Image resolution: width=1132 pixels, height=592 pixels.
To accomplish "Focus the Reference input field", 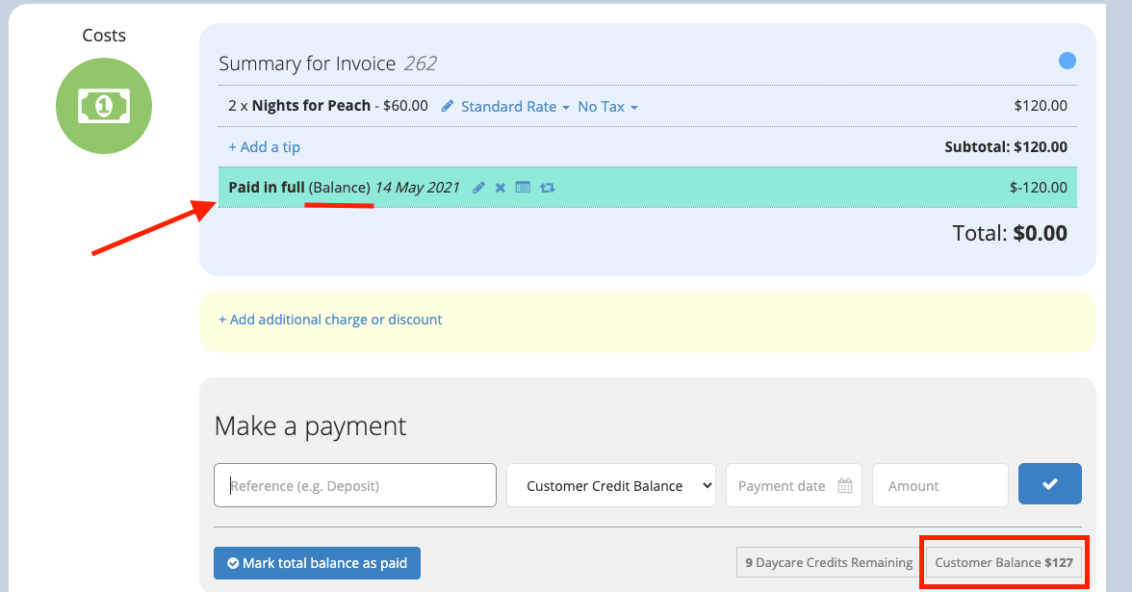I will click(x=355, y=485).
